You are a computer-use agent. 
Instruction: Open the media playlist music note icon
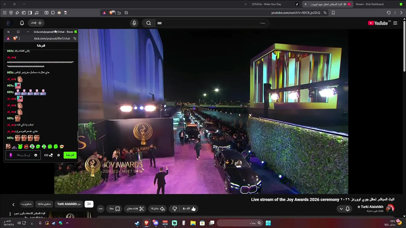36,13
